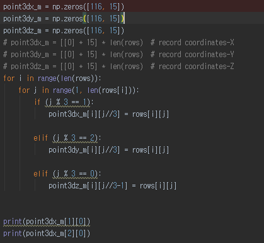This screenshot has width=264, height=243.
Task: Click 'for j in range(1, len(rows[i])):' line
Action: (79, 90)
